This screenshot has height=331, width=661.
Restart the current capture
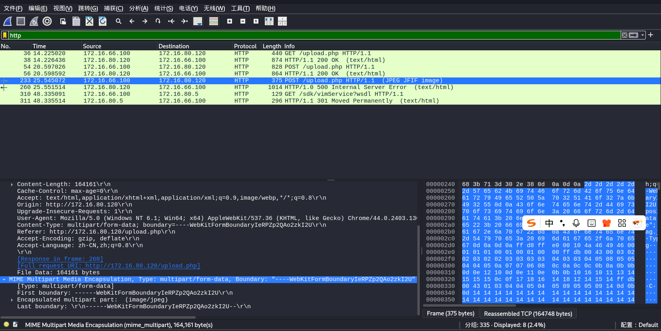point(34,21)
